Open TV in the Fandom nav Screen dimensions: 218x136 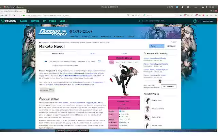point(44,21)
